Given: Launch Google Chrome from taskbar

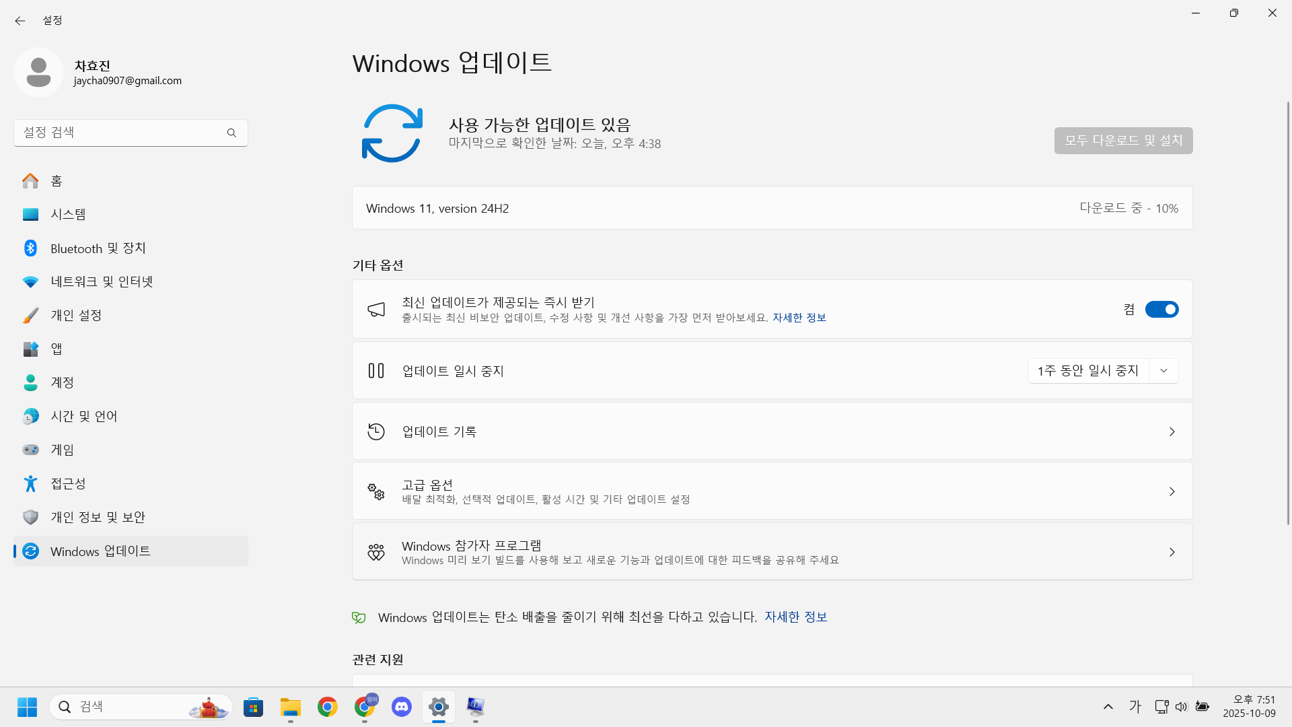Looking at the screenshot, I should point(328,707).
